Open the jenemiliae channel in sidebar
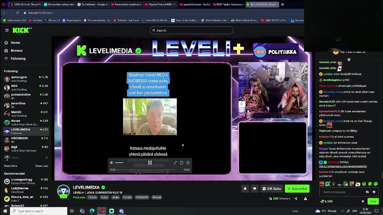The width and height of the screenshot is (383, 215). [x=26, y=105]
